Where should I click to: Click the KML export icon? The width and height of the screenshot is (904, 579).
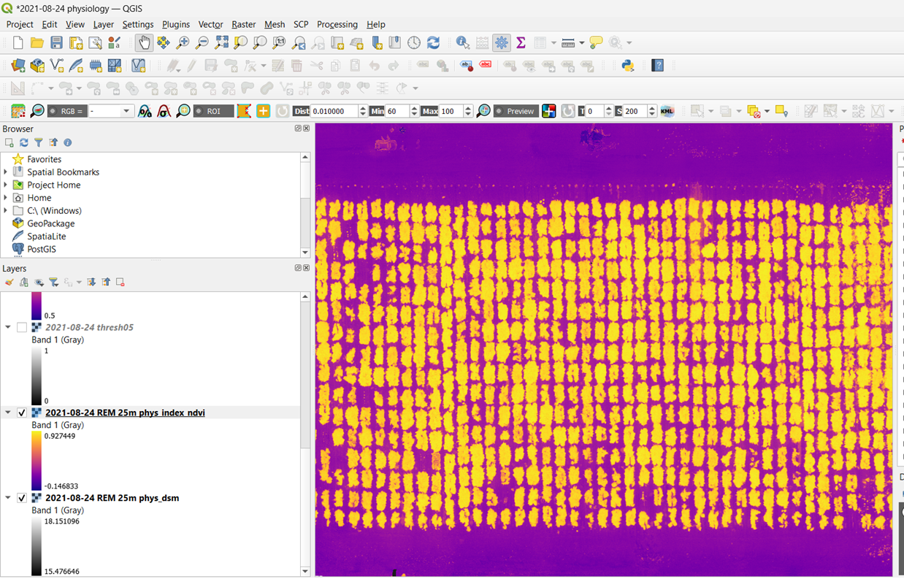pos(667,111)
